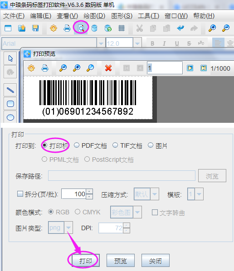Open the font size 12.0 dropdown
The width and height of the screenshot is (234, 271).
tap(137, 44)
